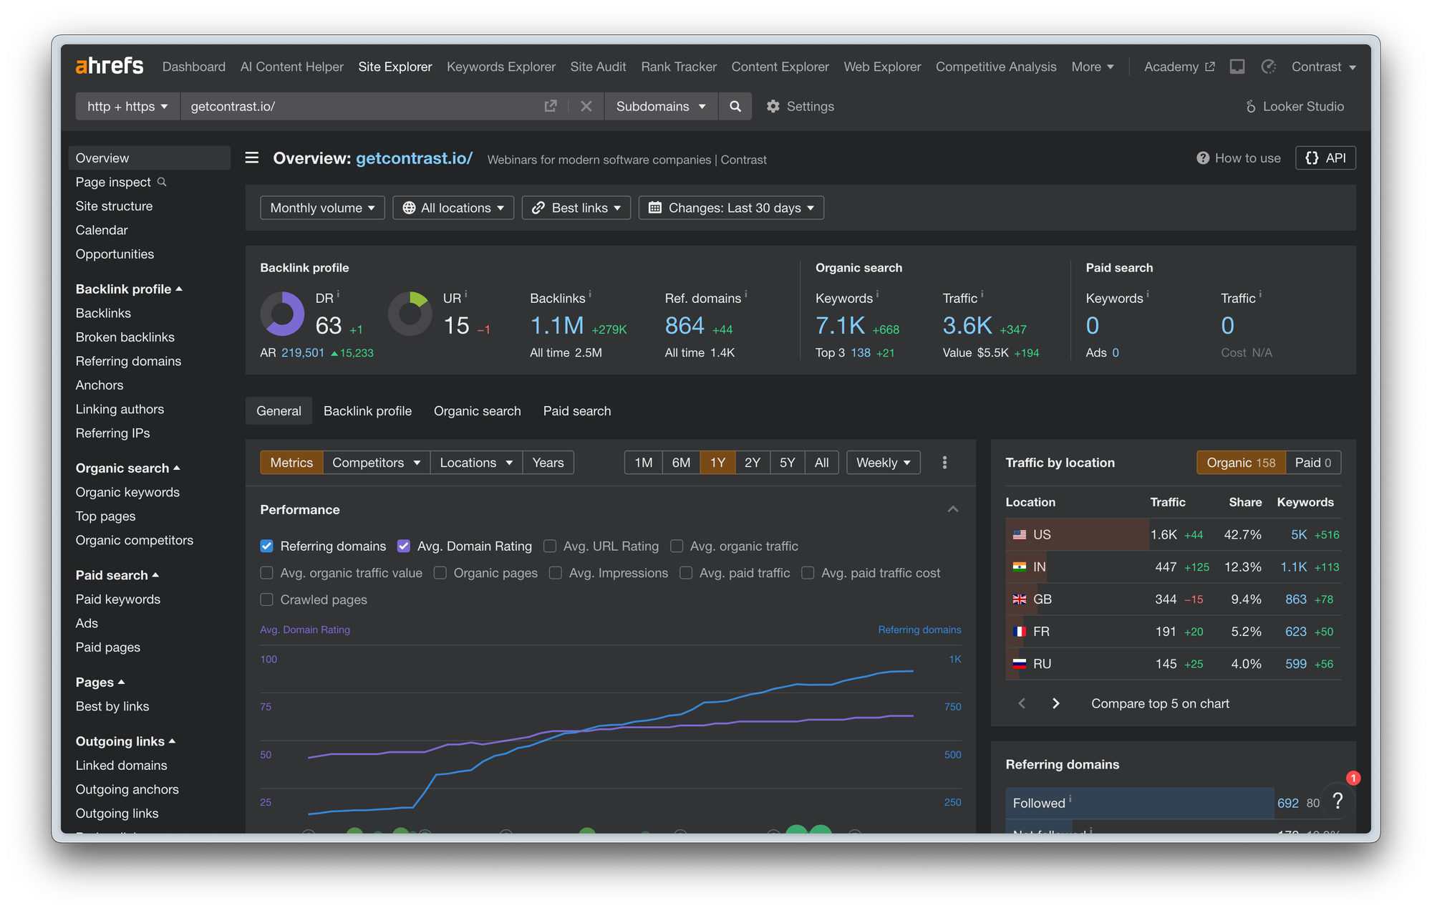Switch traffic by location to Paid 0
The width and height of the screenshot is (1432, 911).
(x=1313, y=463)
